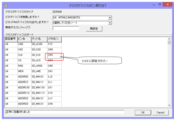The image size is (174, 121).
Task: Click the JTAGピン column header
Action: (x=54, y=38)
